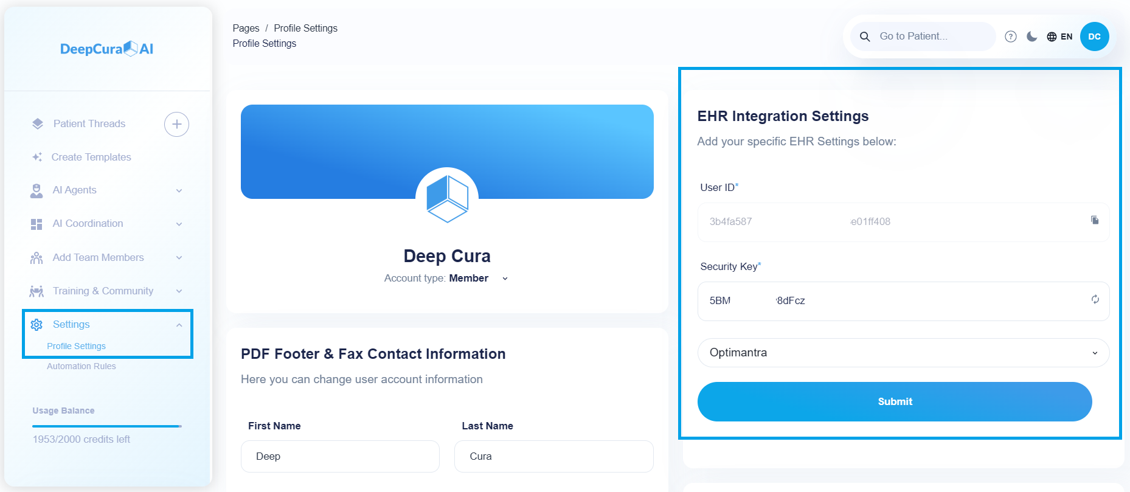Image resolution: width=1130 pixels, height=492 pixels.
Task: Submit the EHR Integration Settings
Action: pyautogui.click(x=895, y=401)
